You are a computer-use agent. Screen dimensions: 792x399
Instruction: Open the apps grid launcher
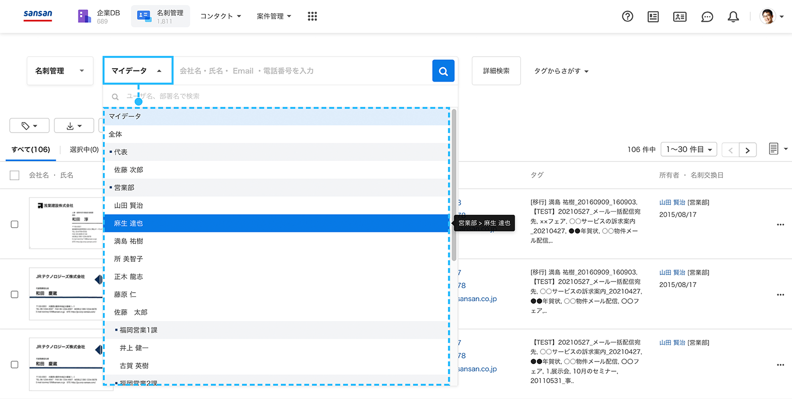[x=312, y=16]
